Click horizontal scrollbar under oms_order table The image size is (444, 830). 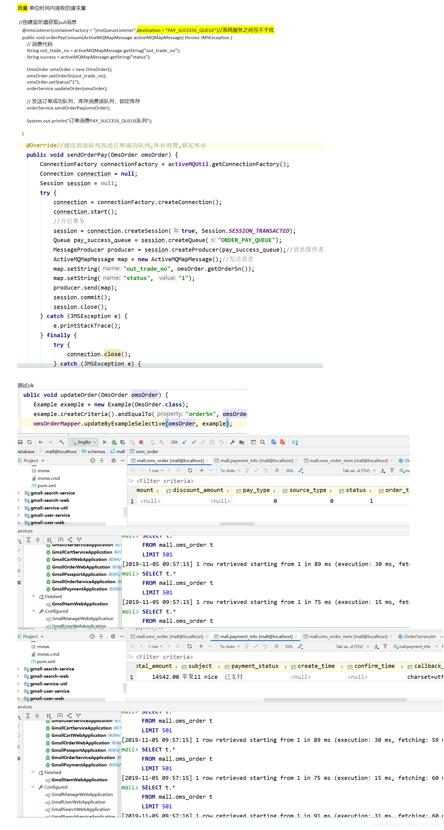[237, 524]
